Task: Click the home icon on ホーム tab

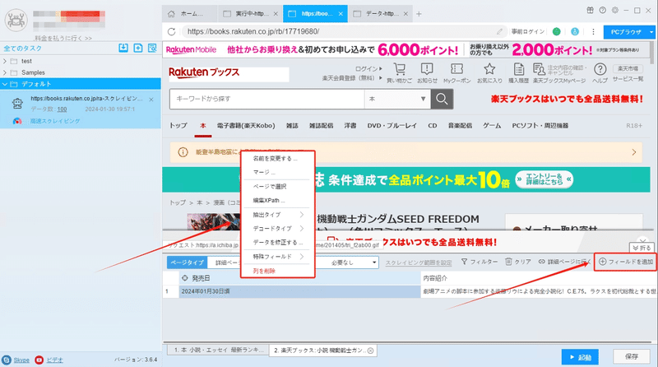Action: (171, 14)
